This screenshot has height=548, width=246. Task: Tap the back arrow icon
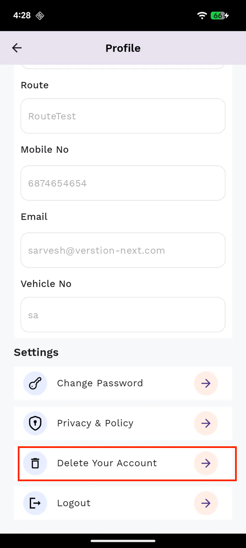[17, 48]
